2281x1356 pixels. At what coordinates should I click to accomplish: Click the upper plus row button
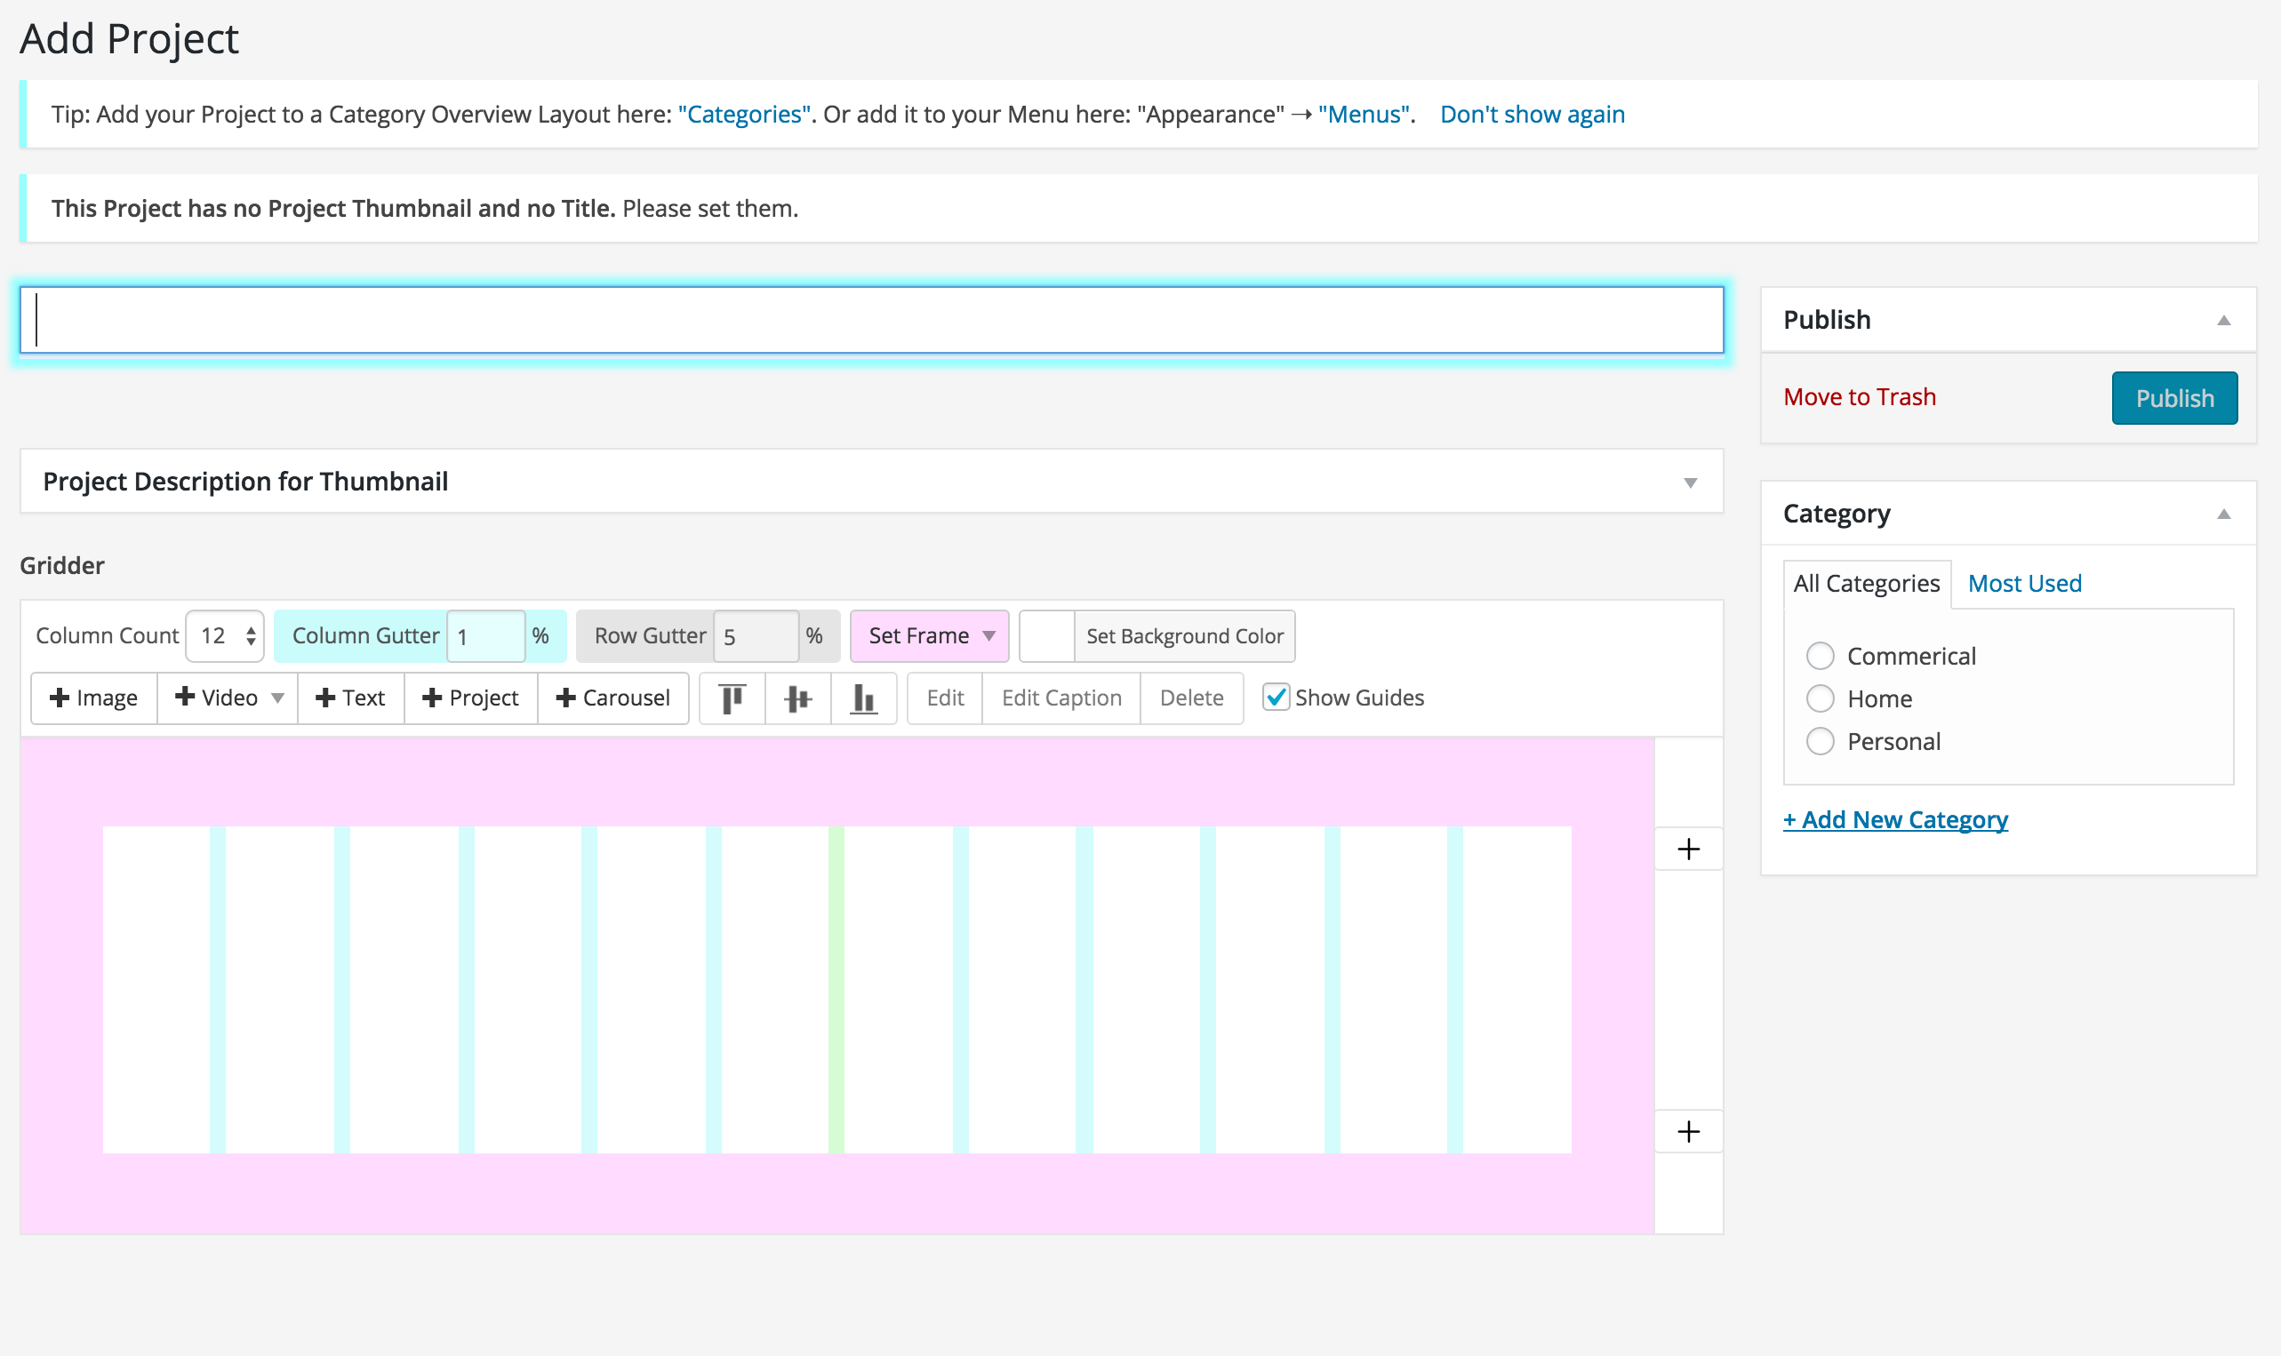[1689, 849]
